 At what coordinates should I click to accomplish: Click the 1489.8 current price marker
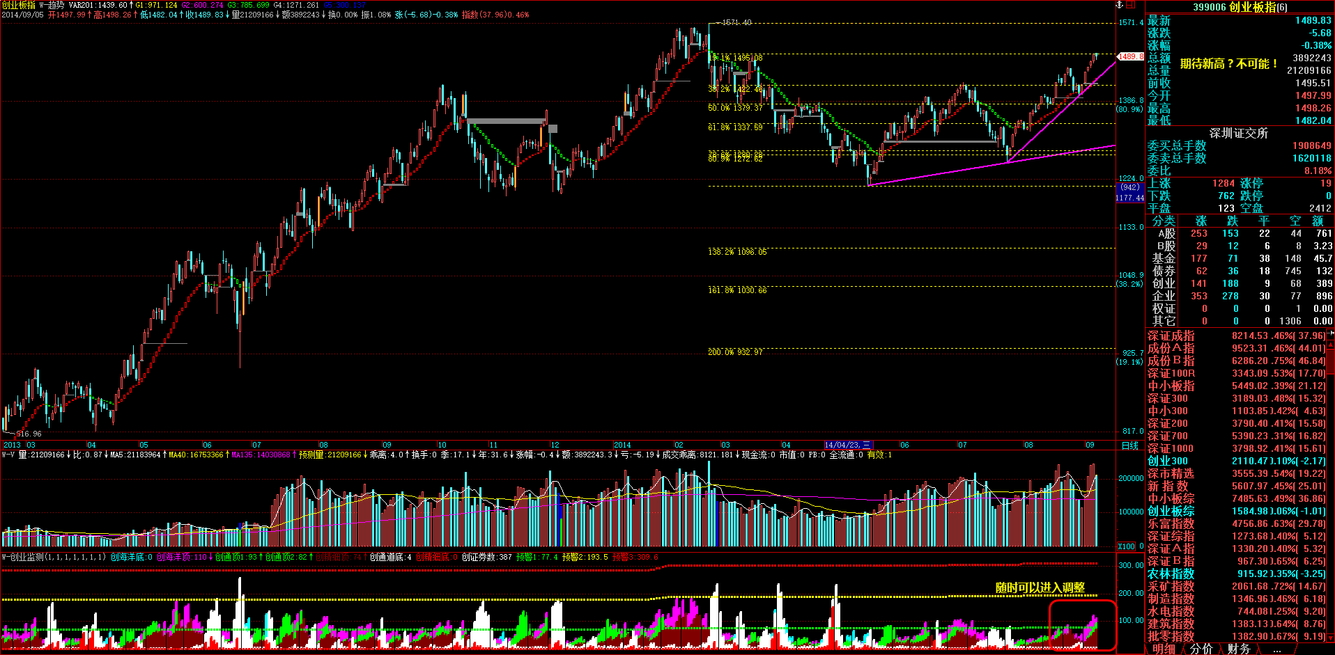click(1131, 56)
